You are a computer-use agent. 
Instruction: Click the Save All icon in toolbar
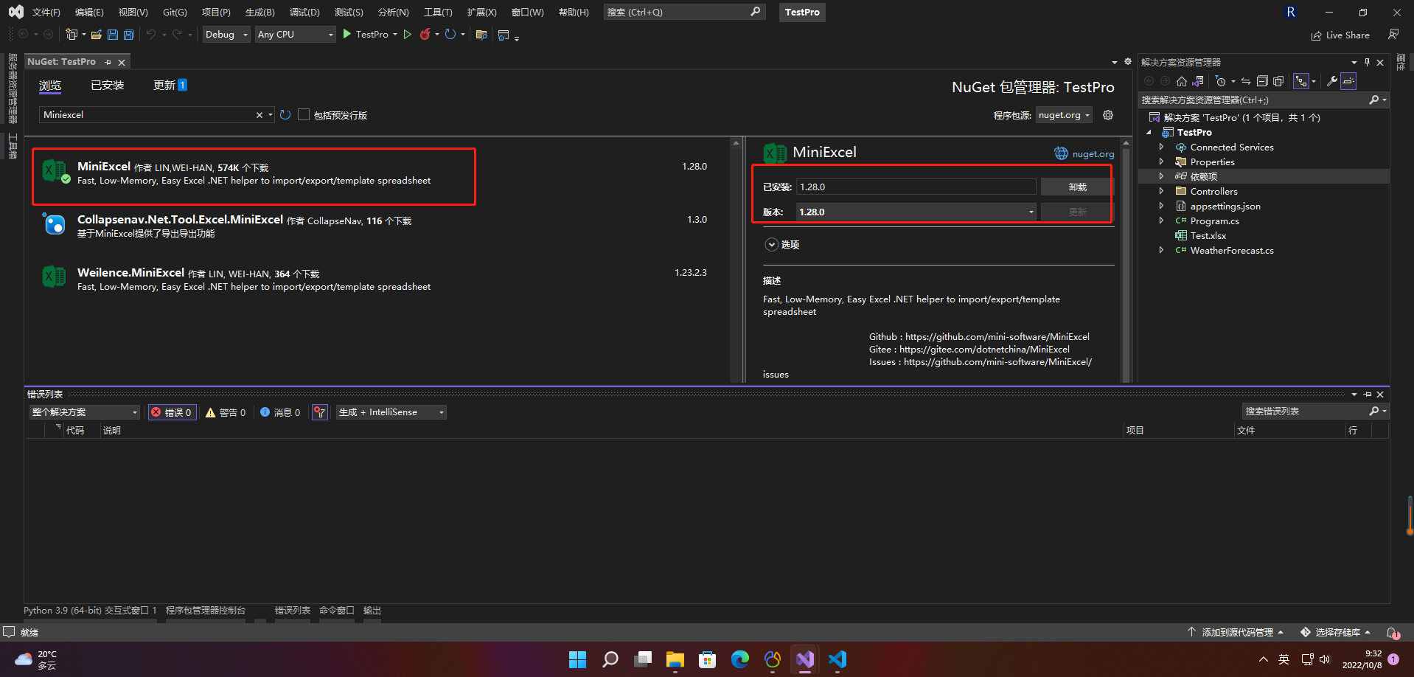[128, 34]
